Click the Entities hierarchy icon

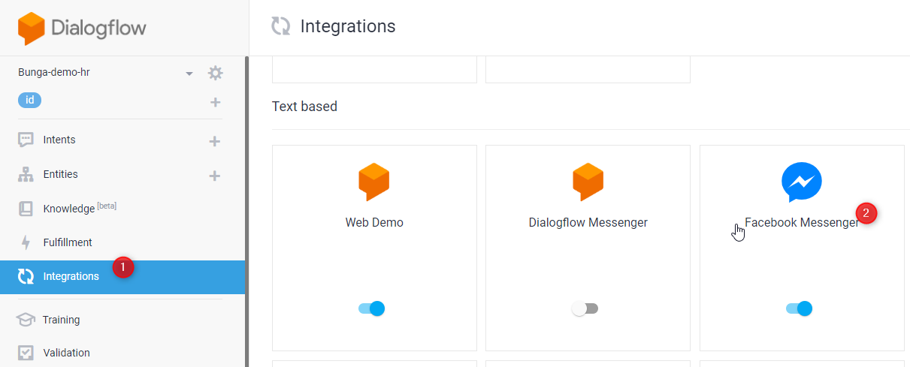coord(26,175)
